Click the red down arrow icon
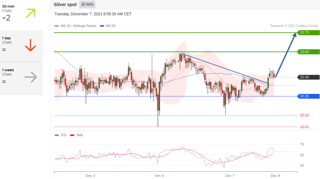320x179 pixels. click(31, 45)
